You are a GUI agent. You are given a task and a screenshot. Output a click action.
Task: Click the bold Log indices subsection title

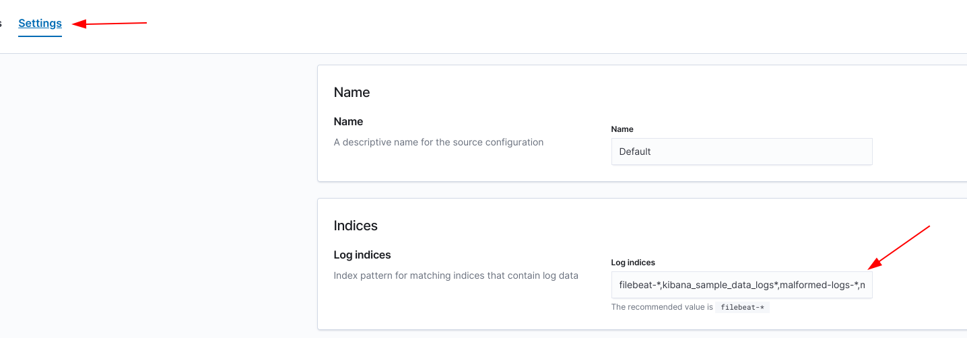coord(362,255)
